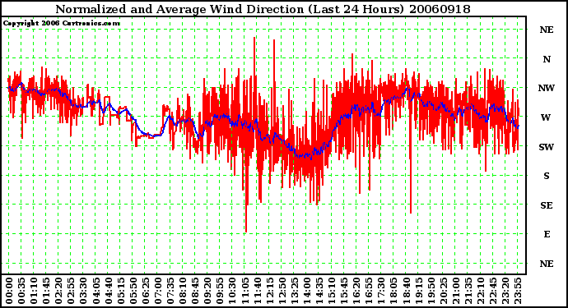Image resolution: width=568 pixels, height=308 pixels.
Task: Click the 00:00 time axis label
Action: [9, 291]
